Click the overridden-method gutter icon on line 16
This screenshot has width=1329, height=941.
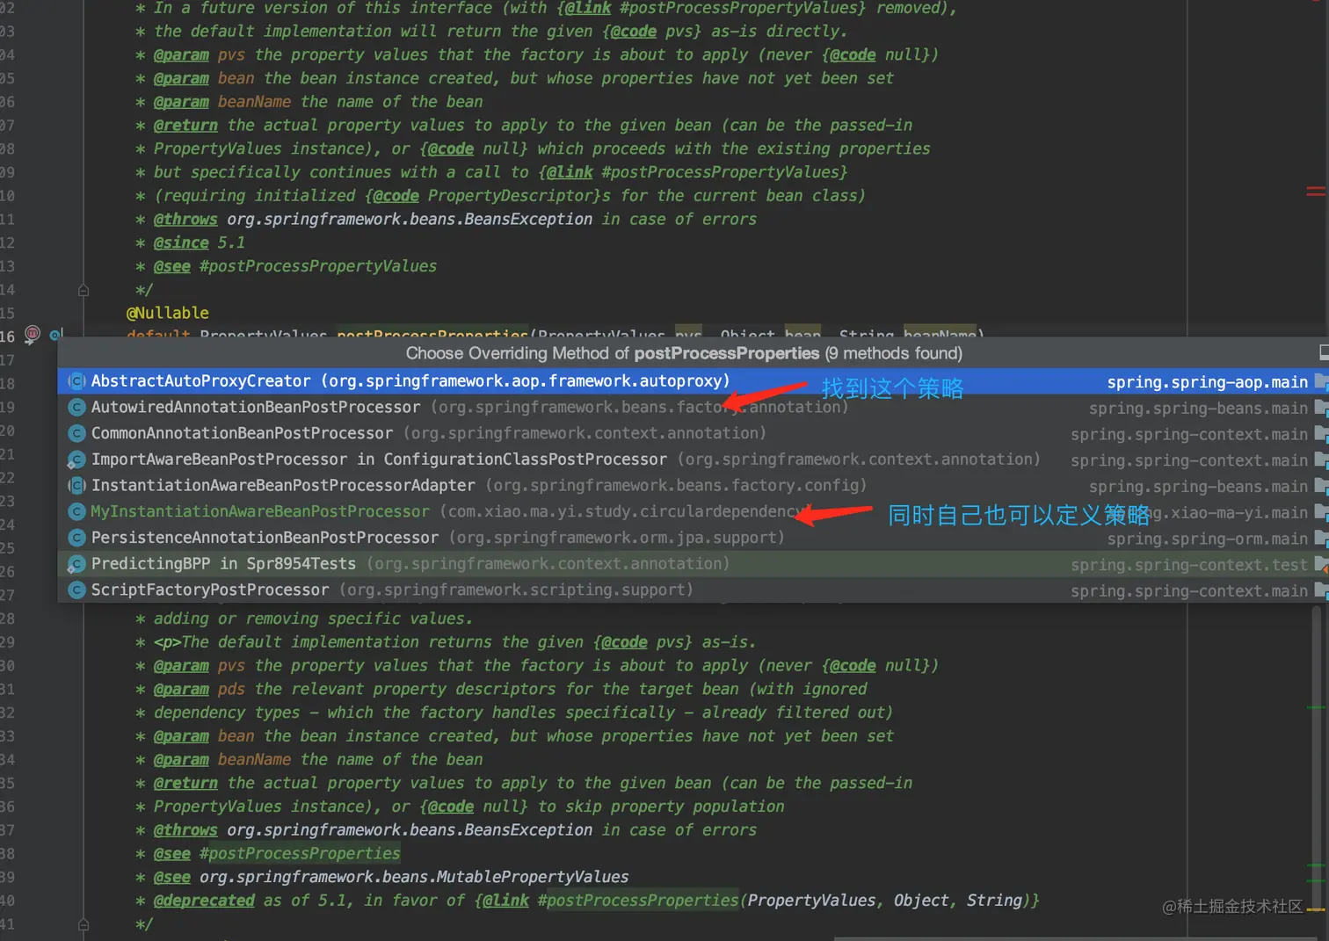[x=55, y=335]
